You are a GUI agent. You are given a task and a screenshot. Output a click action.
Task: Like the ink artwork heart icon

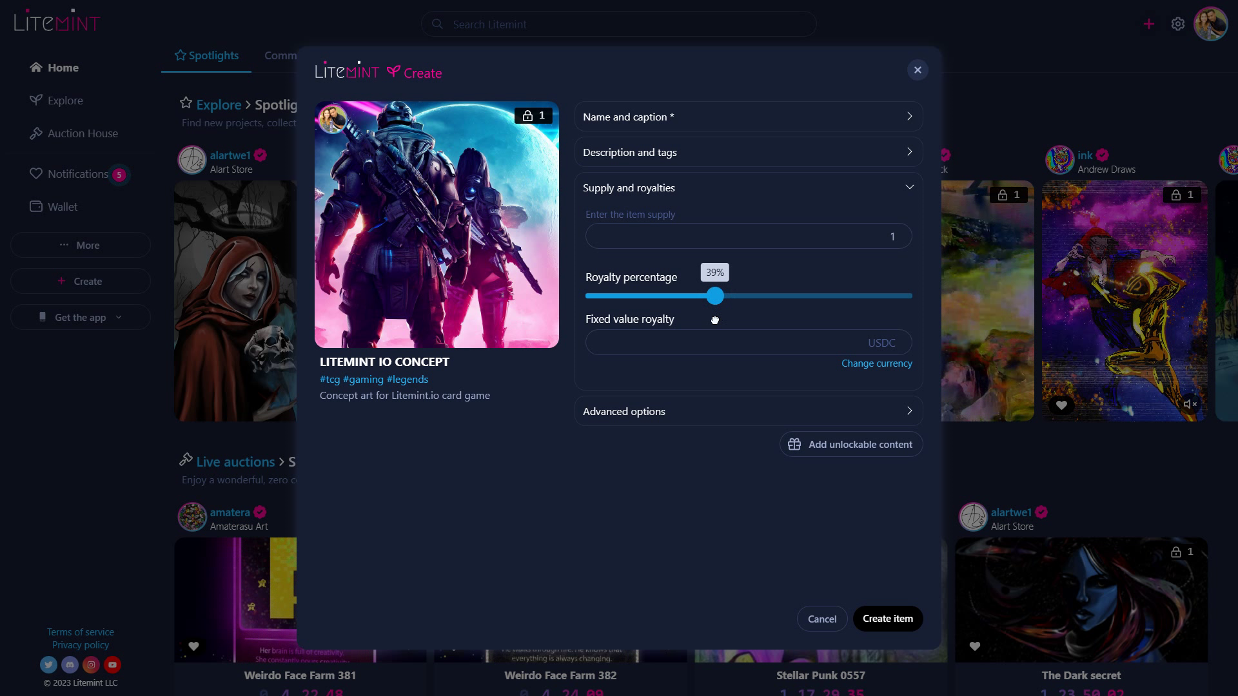click(x=1061, y=405)
